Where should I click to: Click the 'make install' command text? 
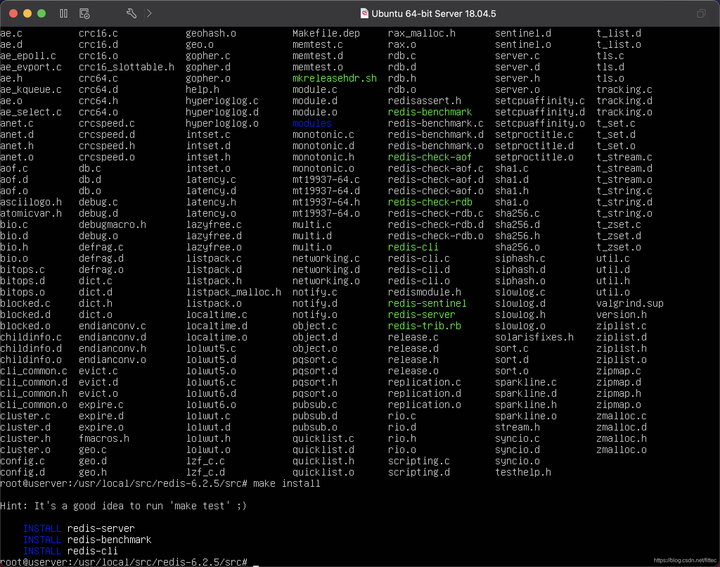(287, 483)
